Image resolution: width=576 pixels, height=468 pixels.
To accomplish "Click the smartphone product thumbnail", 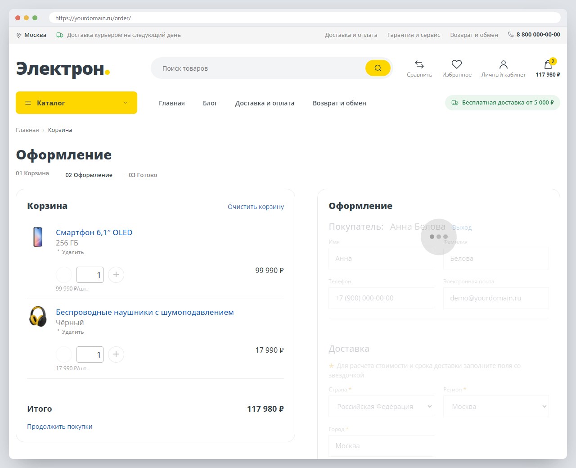I will (x=38, y=237).
